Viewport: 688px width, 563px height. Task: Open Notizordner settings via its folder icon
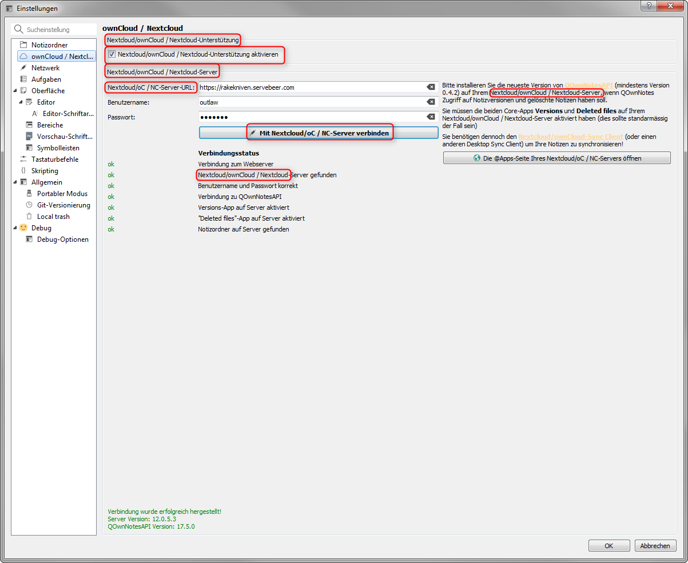click(x=23, y=45)
